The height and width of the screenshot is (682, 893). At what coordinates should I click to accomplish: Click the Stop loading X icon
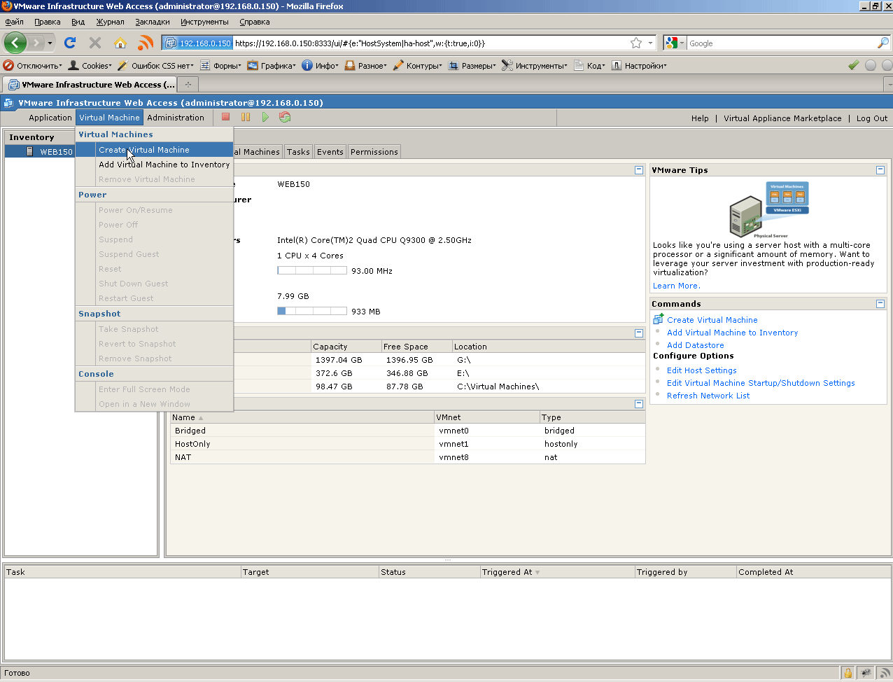(x=95, y=43)
